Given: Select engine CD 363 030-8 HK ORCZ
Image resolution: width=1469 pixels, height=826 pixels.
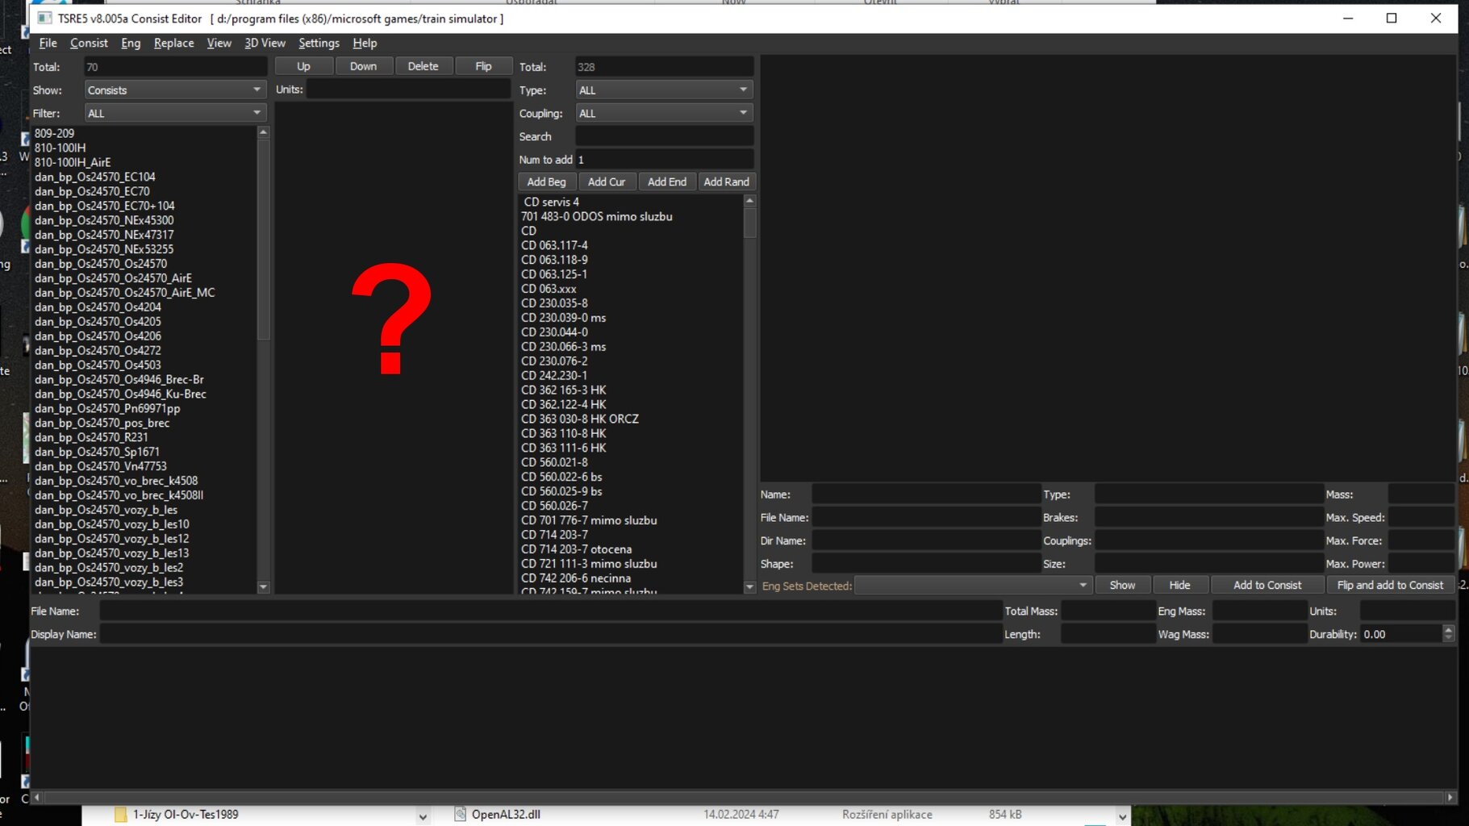Looking at the screenshot, I should point(579,419).
